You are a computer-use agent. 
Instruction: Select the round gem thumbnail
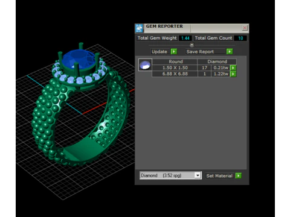pos(145,64)
